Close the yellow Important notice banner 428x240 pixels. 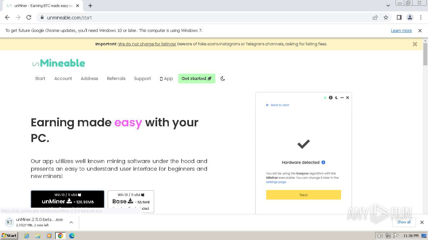(x=415, y=44)
